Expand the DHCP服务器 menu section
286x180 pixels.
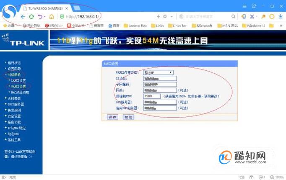(x=16, y=104)
